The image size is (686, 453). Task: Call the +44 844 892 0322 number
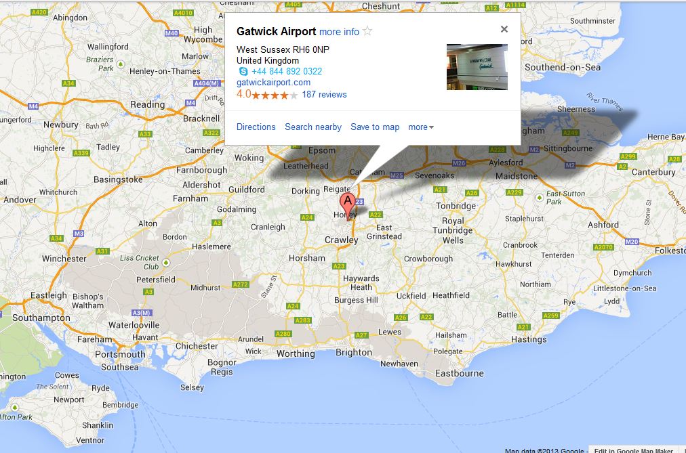pyautogui.click(x=287, y=71)
